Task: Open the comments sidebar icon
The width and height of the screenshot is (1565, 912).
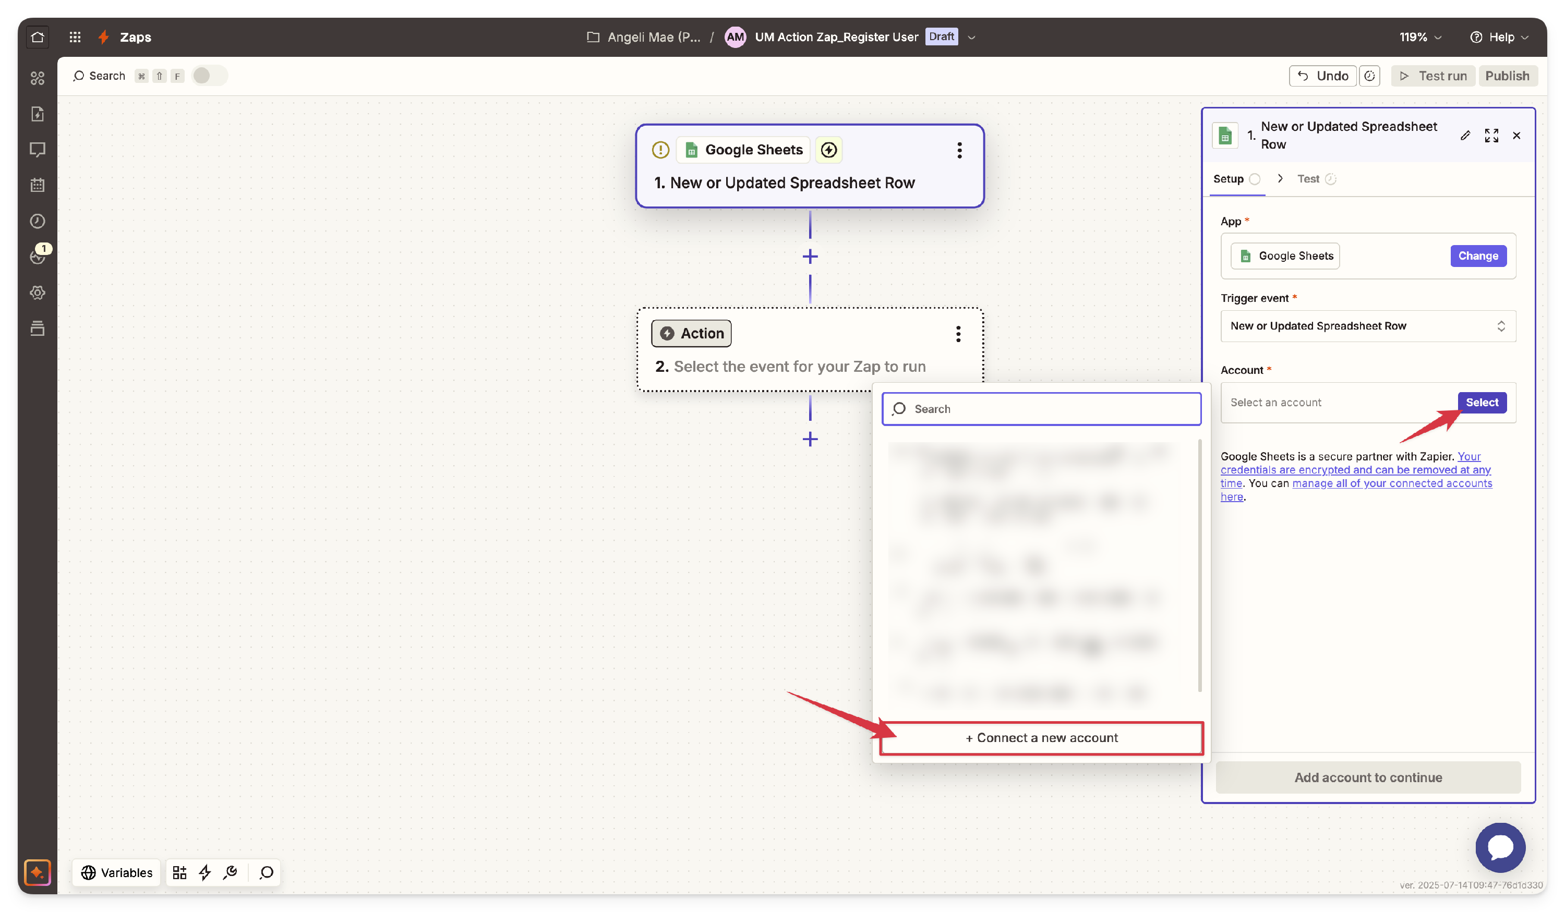Action: click(37, 150)
